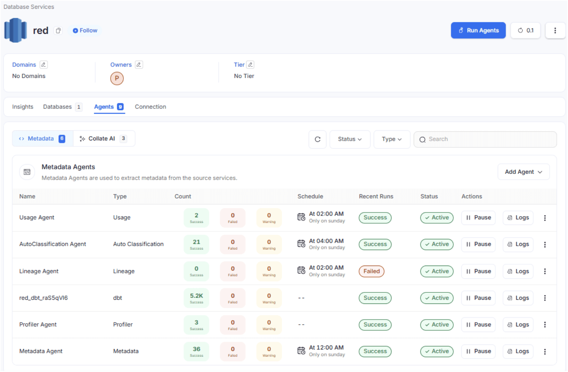This screenshot has height=372, width=568.
Task: Edit Tier using the pencil icon
Action: click(x=250, y=65)
